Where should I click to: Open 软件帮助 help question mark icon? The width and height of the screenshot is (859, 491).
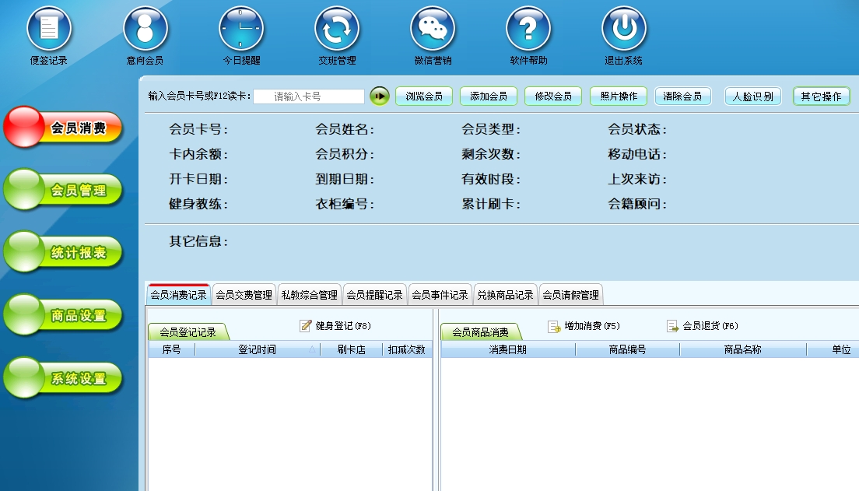528,29
